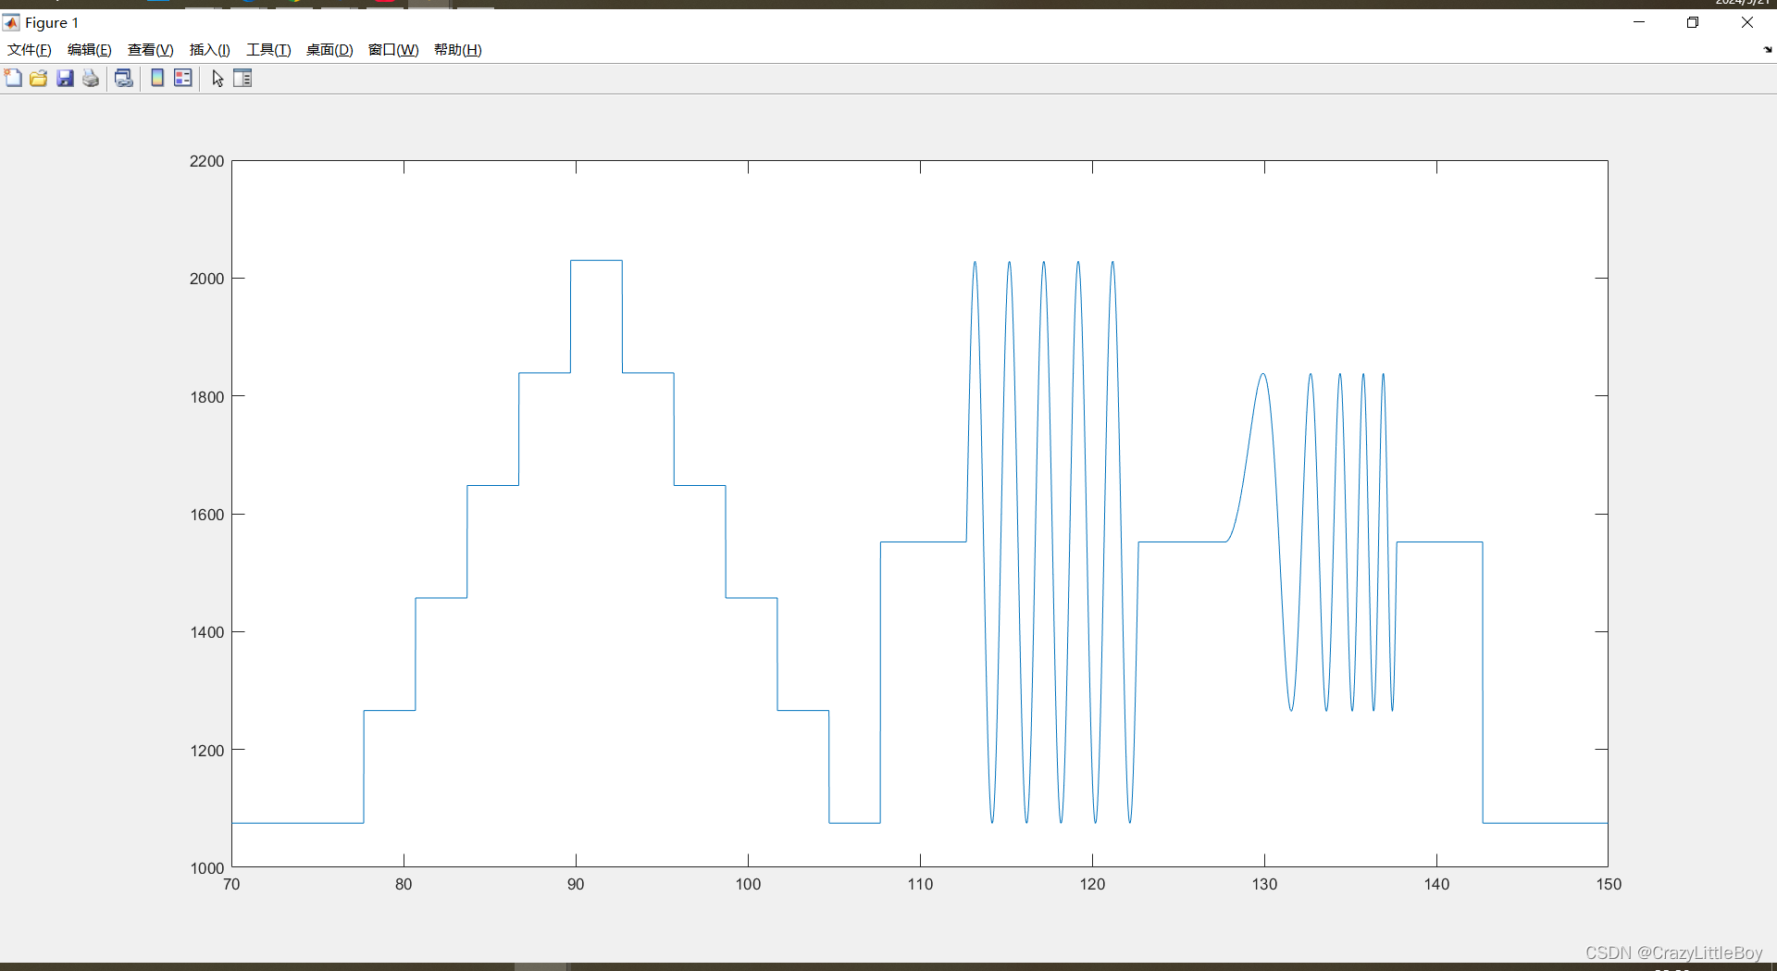The width and height of the screenshot is (1777, 971).
Task: Click the x-axis label 70
Action: [x=231, y=884]
